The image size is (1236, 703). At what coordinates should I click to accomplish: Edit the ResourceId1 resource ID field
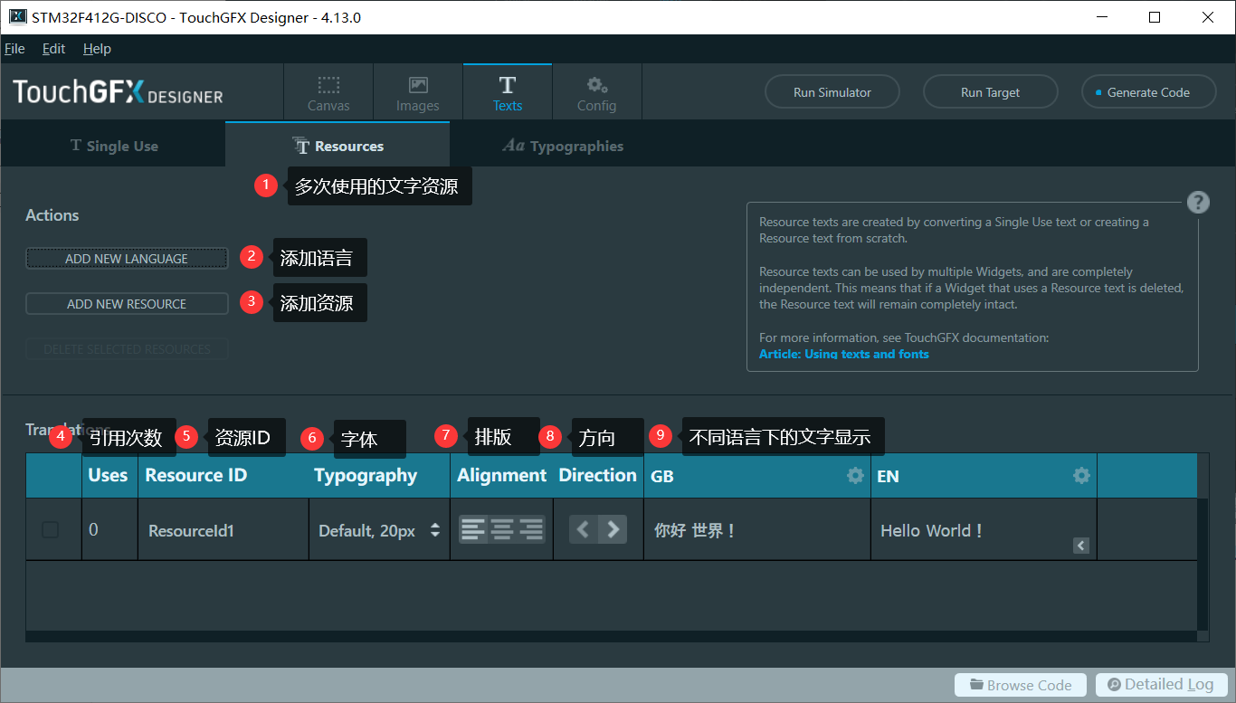[223, 530]
